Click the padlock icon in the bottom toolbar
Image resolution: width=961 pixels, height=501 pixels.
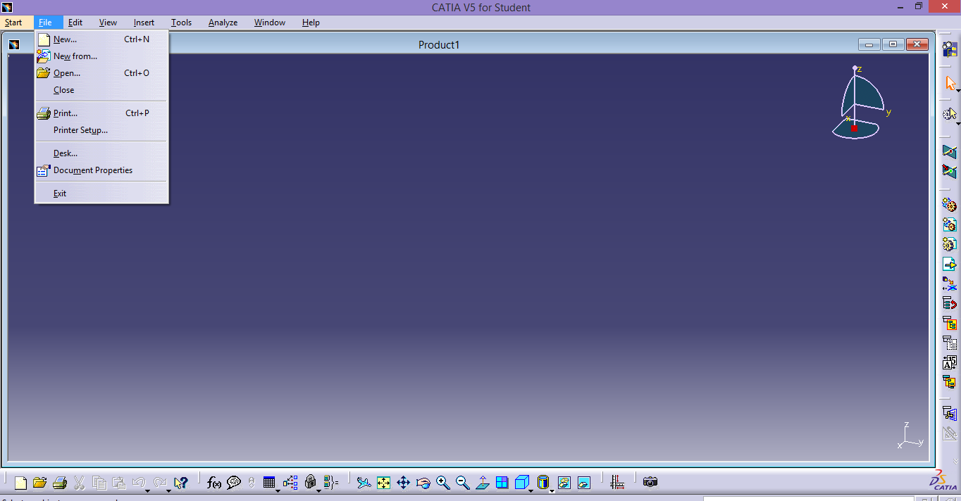tap(310, 483)
